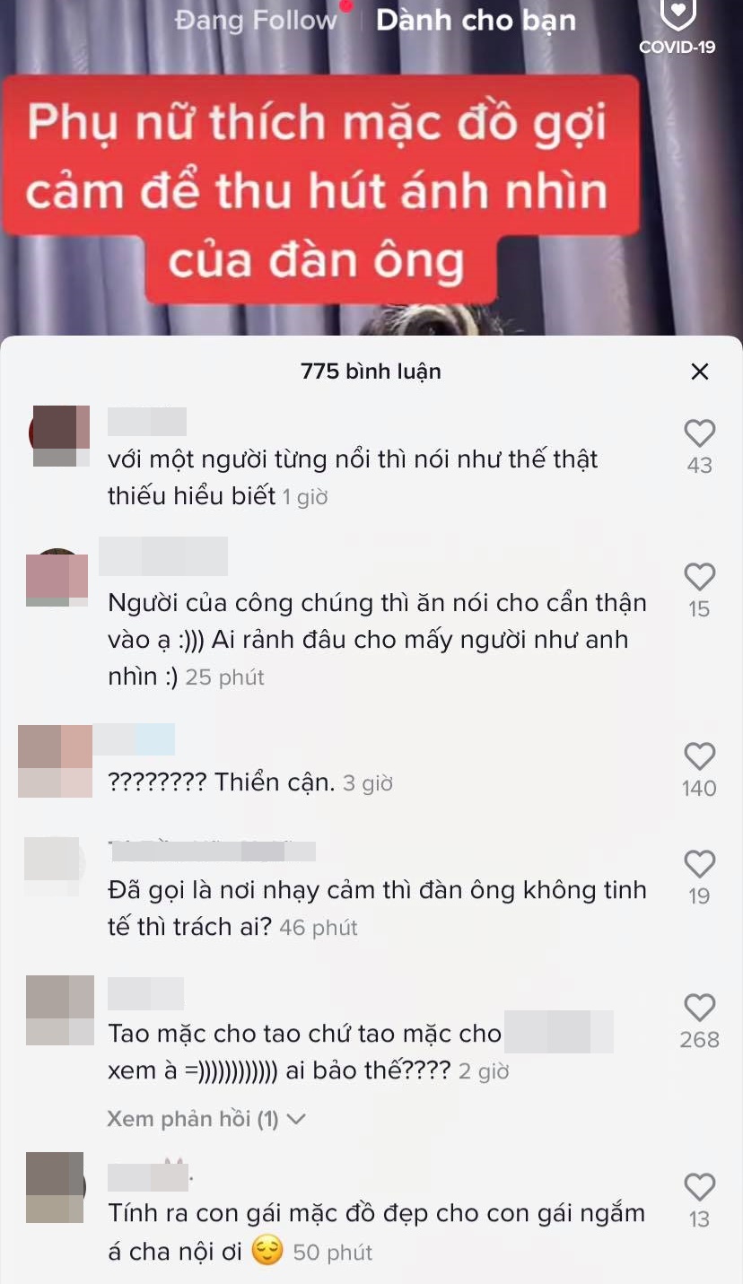743x1284 pixels.
Task: Heart the comment with 268 likes
Action: click(x=699, y=1008)
